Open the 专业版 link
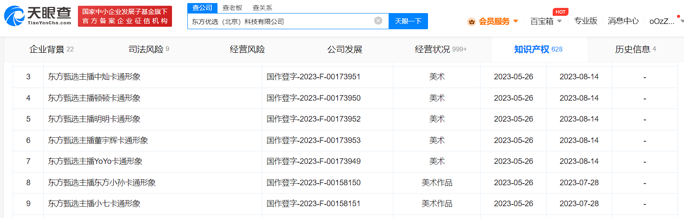 (x=586, y=21)
